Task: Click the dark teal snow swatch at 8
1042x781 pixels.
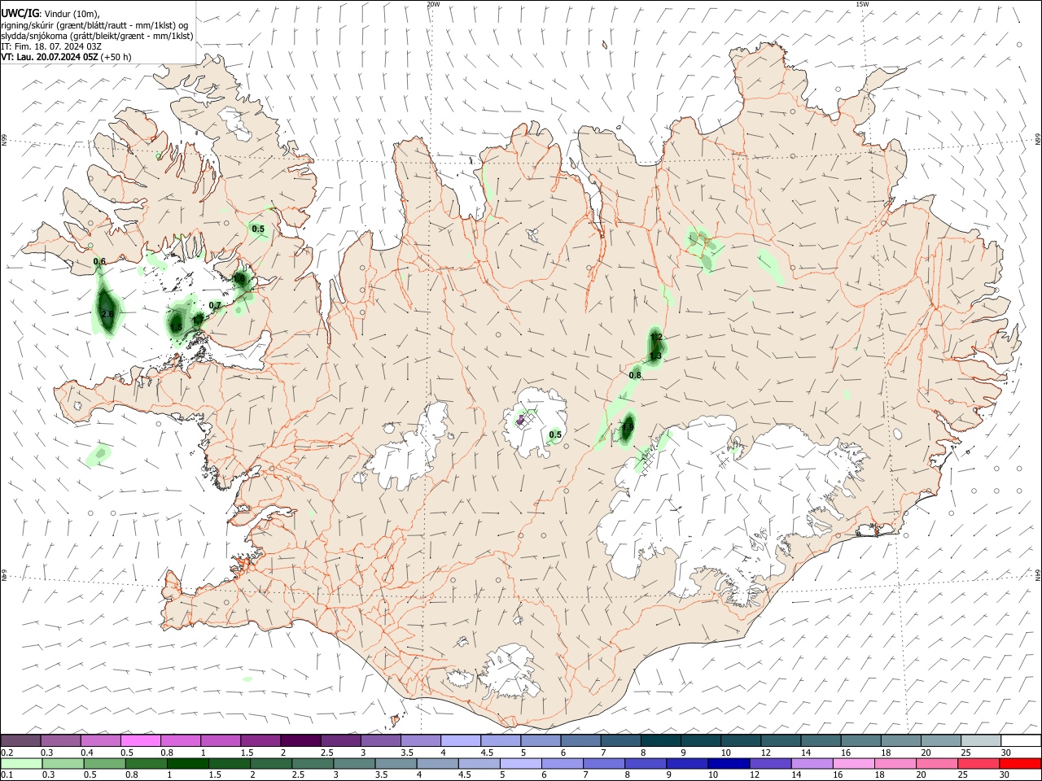Action: pos(660,741)
